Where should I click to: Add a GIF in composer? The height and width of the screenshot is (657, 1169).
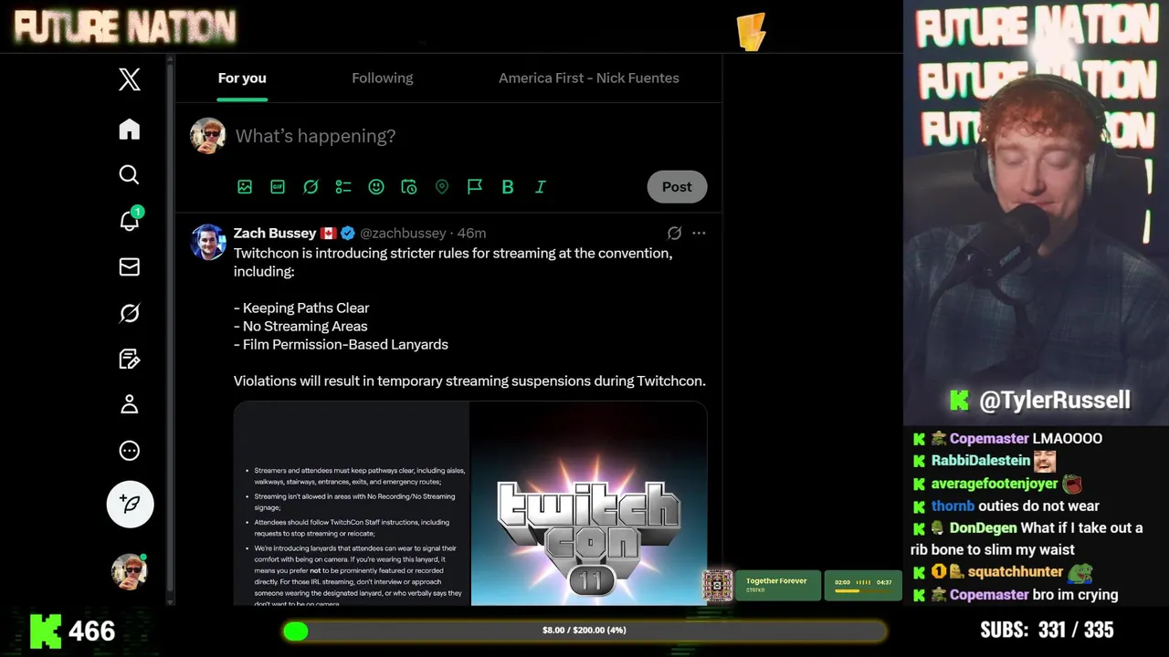[x=278, y=187]
